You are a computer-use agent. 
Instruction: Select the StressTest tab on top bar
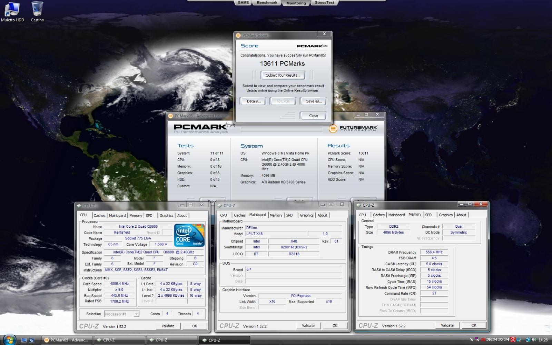(324, 2)
